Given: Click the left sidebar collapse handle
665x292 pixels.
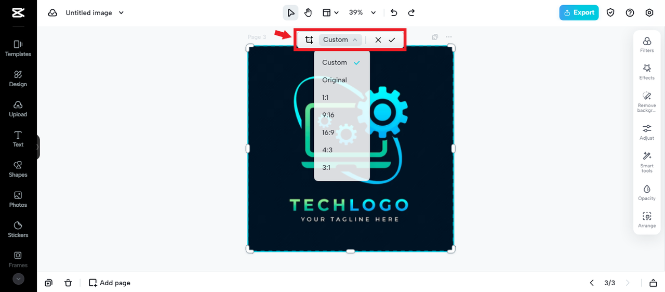Looking at the screenshot, I should (x=38, y=147).
